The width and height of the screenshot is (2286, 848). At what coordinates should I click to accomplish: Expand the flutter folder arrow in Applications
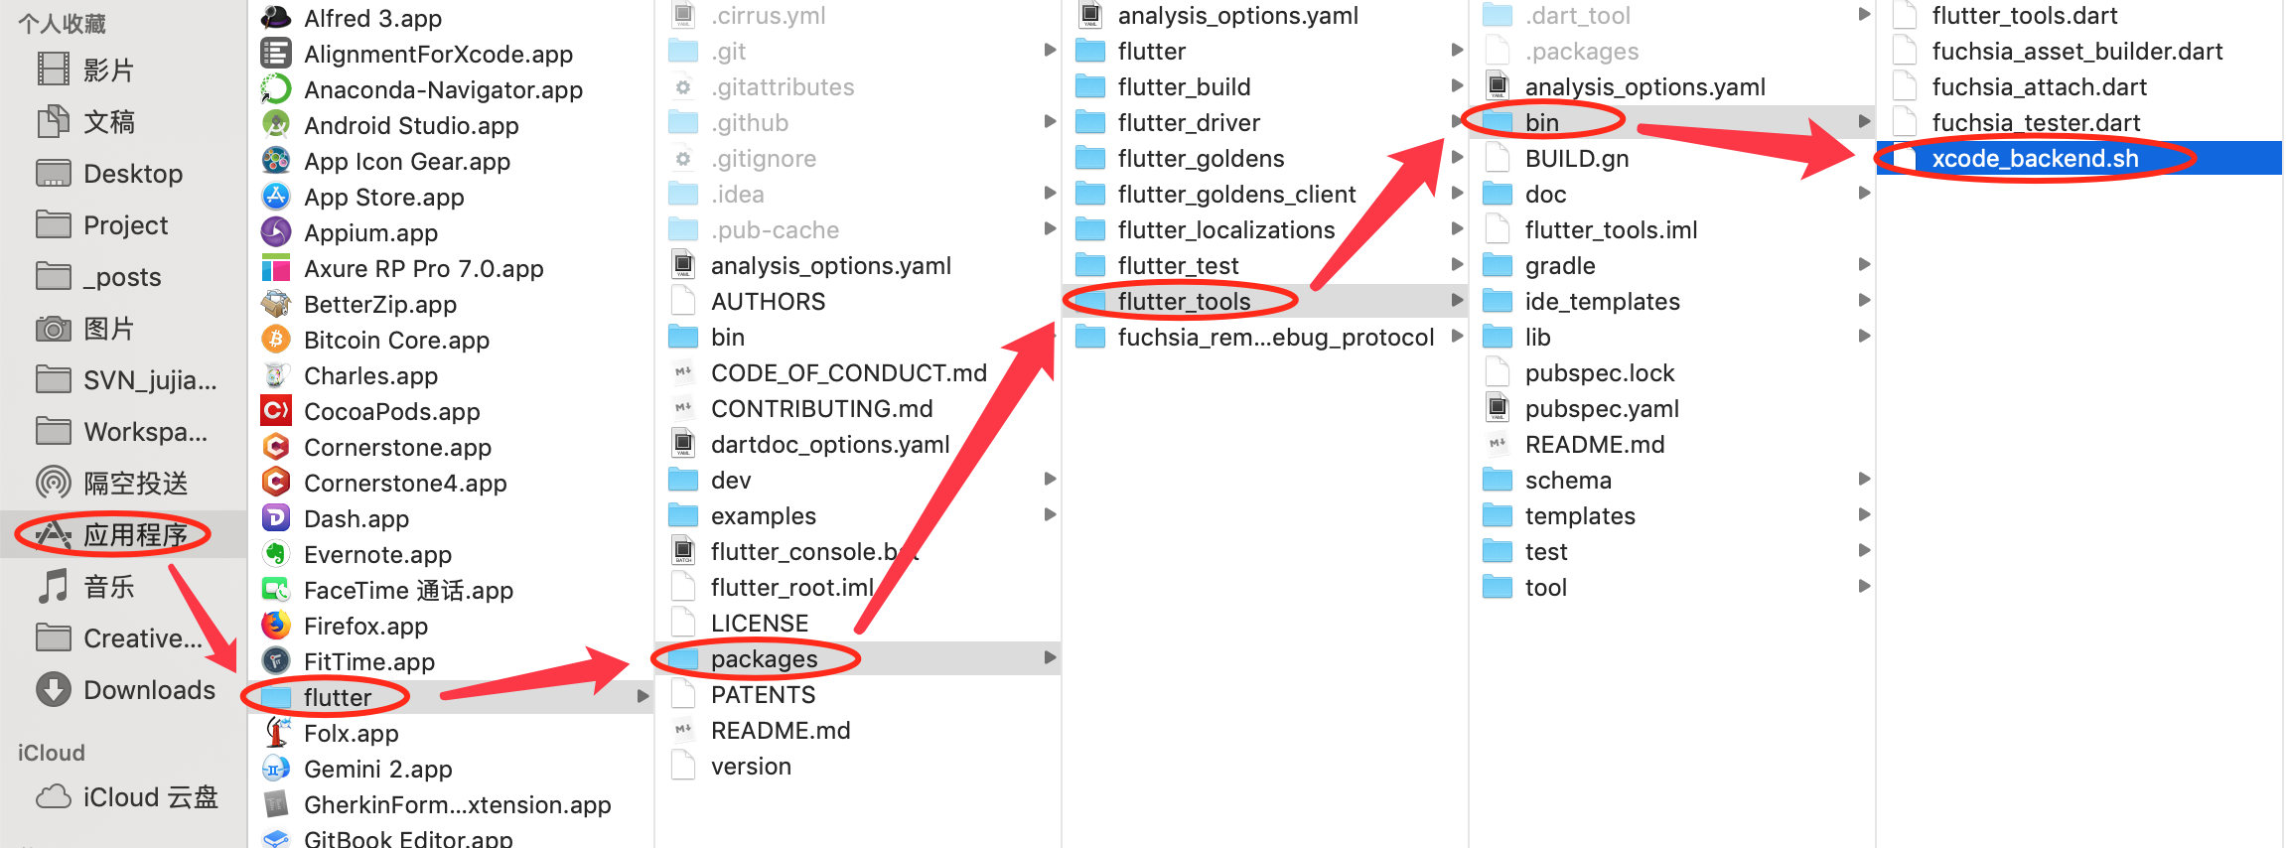643,697
